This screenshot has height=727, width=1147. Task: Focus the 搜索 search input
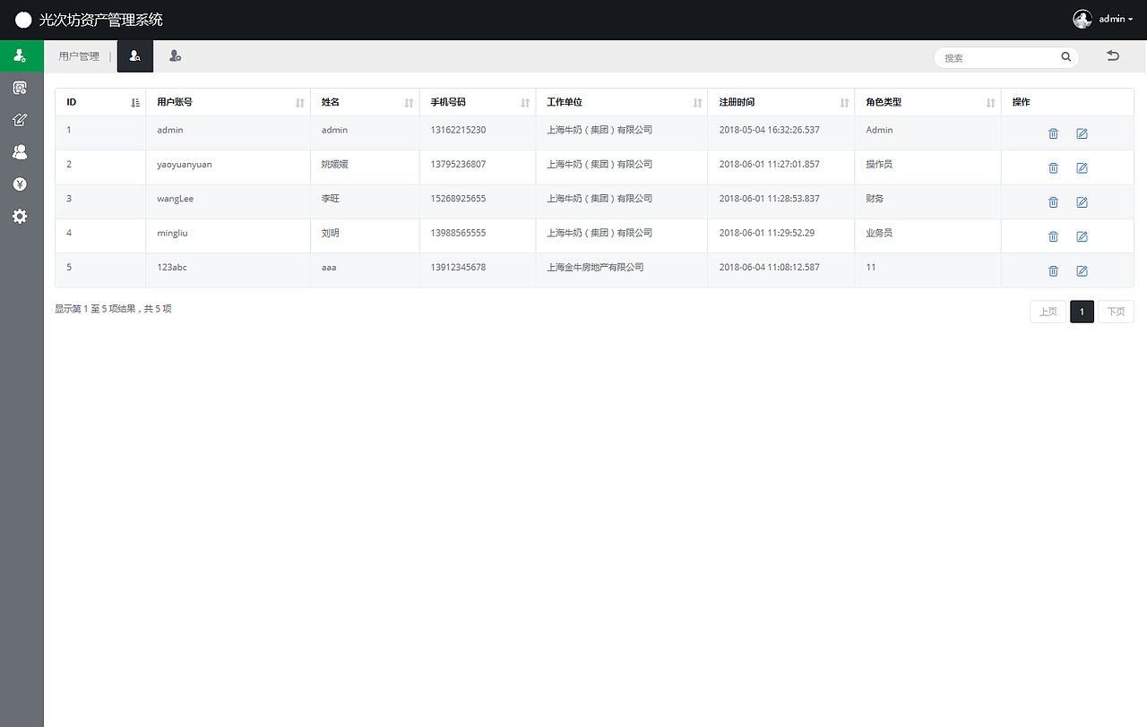point(999,57)
